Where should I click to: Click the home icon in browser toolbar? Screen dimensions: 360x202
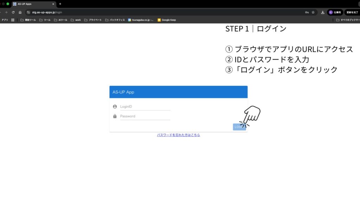20,12
